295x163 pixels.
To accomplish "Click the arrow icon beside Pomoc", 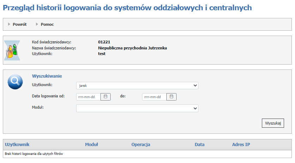I will [x=37, y=24].
